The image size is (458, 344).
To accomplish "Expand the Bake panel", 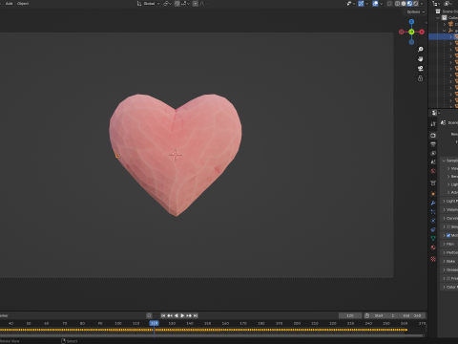I will pyautogui.click(x=449, y=261).
